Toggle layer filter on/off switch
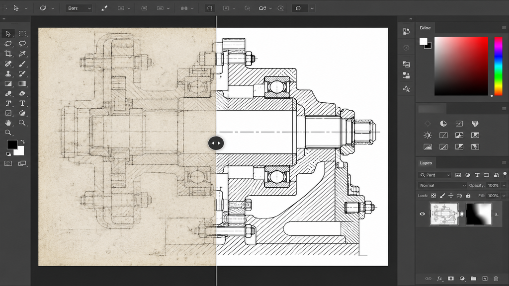The width and height of the screenshot is (509, 286). [505, 174]
